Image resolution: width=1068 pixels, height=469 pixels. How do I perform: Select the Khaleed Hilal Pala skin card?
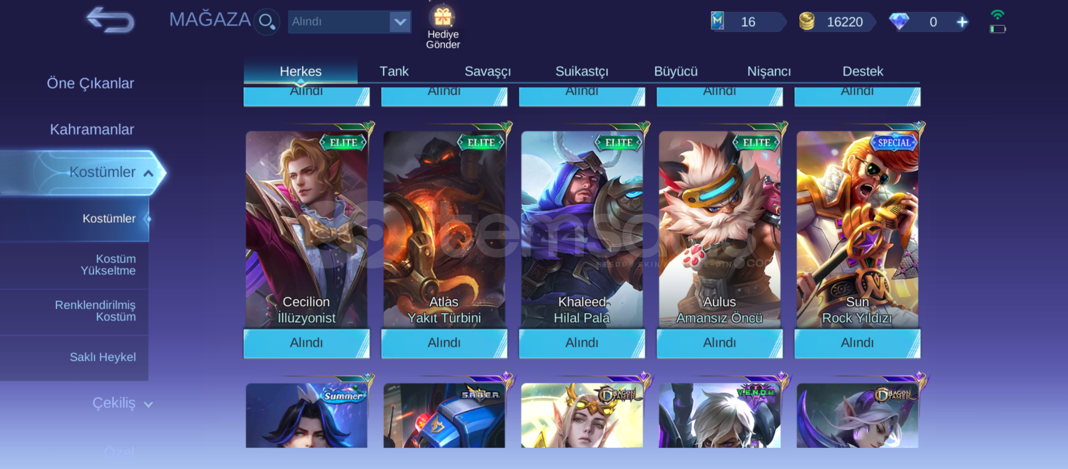coord(582,229)
